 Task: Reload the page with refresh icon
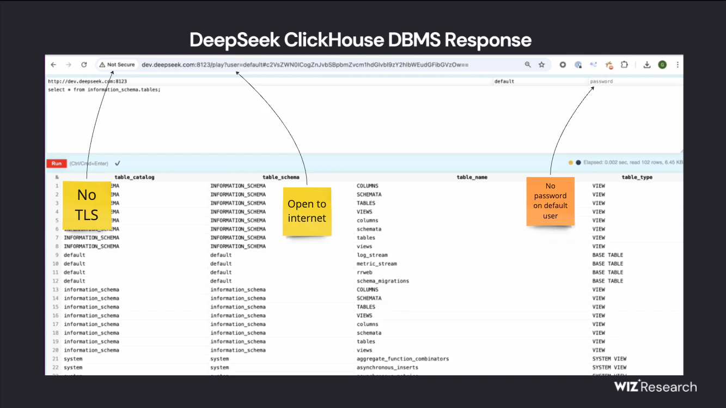pos(84,65)
